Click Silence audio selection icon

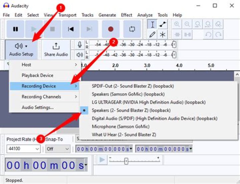point(187,35)
